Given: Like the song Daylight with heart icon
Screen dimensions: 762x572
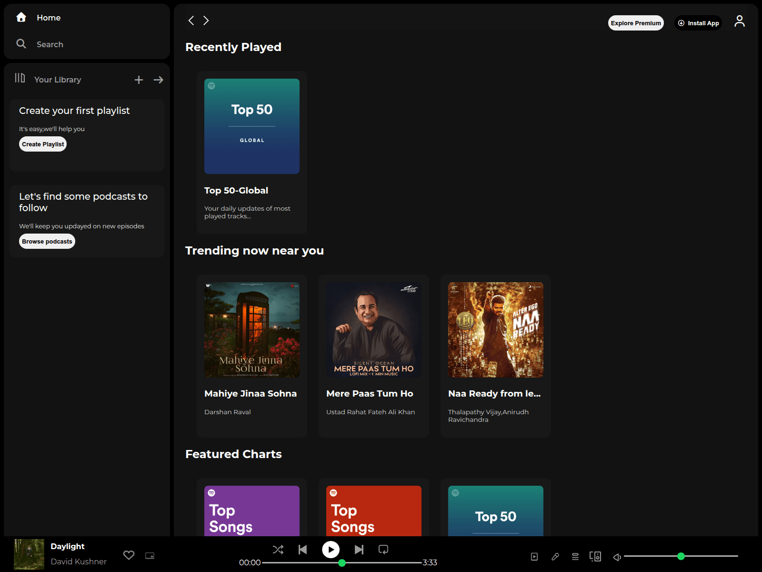Looking at the screenshot, I should (x=129, y=555).
